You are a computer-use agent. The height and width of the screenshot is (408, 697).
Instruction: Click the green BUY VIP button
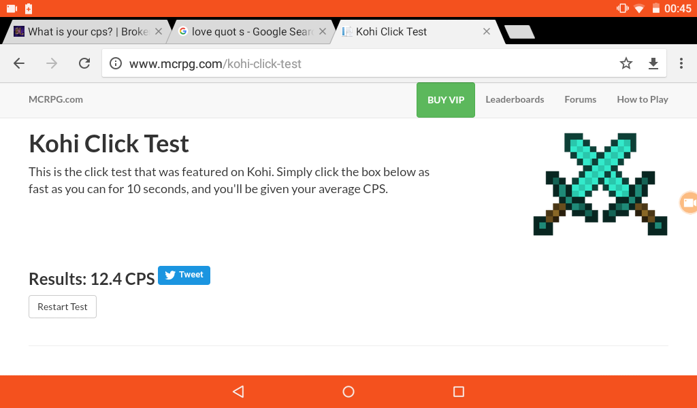[445, 100]
